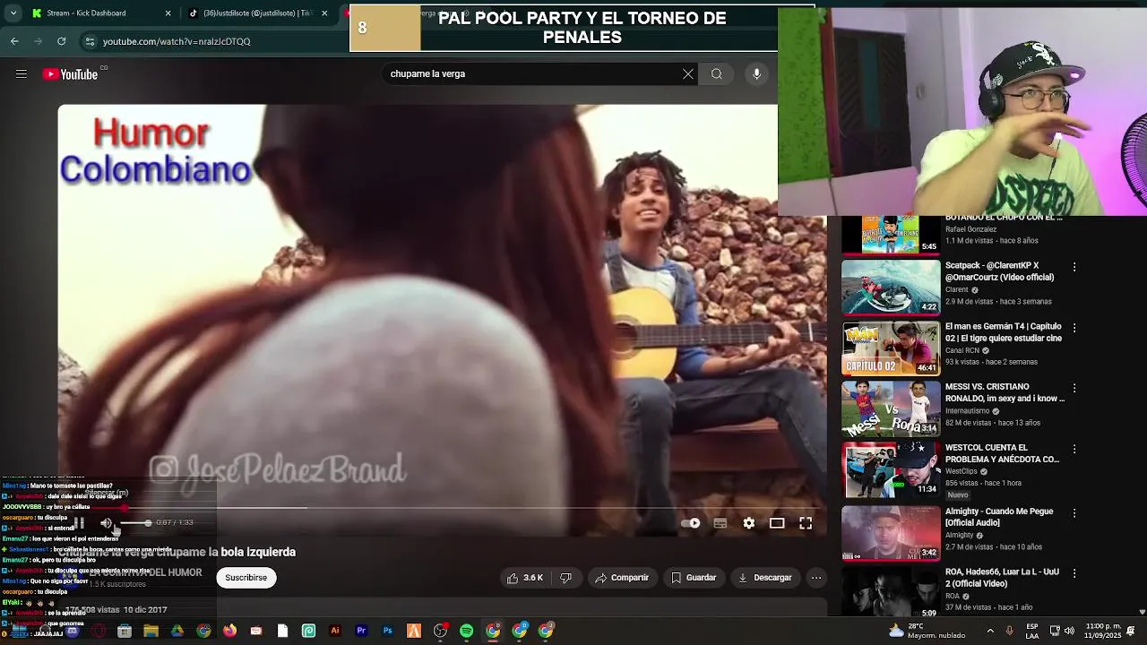Pause the playing video
The height and width of the screenshot is (645, 1147).
click(79, 523)
